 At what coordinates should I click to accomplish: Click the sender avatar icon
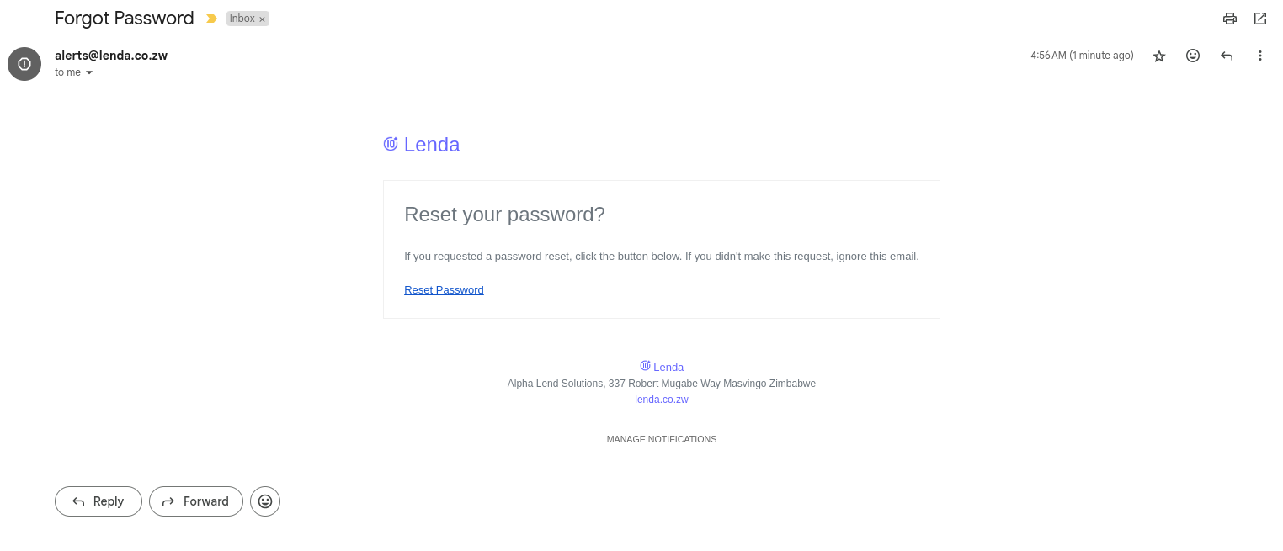(x=24, y=64)
